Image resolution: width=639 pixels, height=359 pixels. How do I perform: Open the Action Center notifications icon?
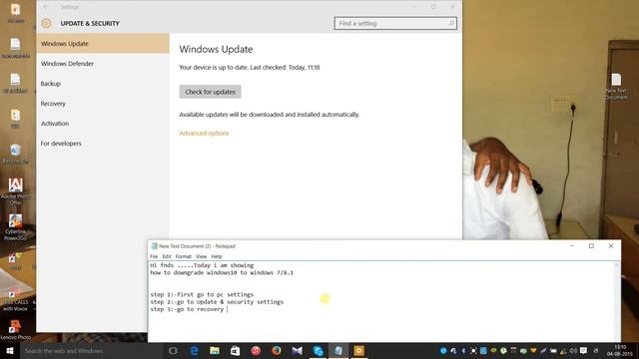[583, 351]
